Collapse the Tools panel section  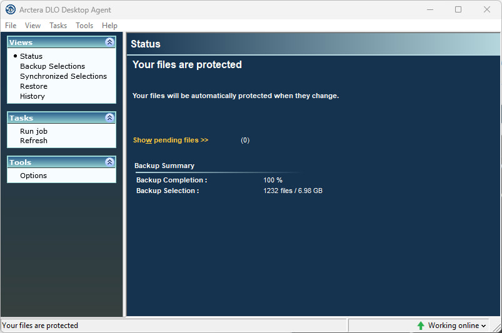(x=109, y=162)
